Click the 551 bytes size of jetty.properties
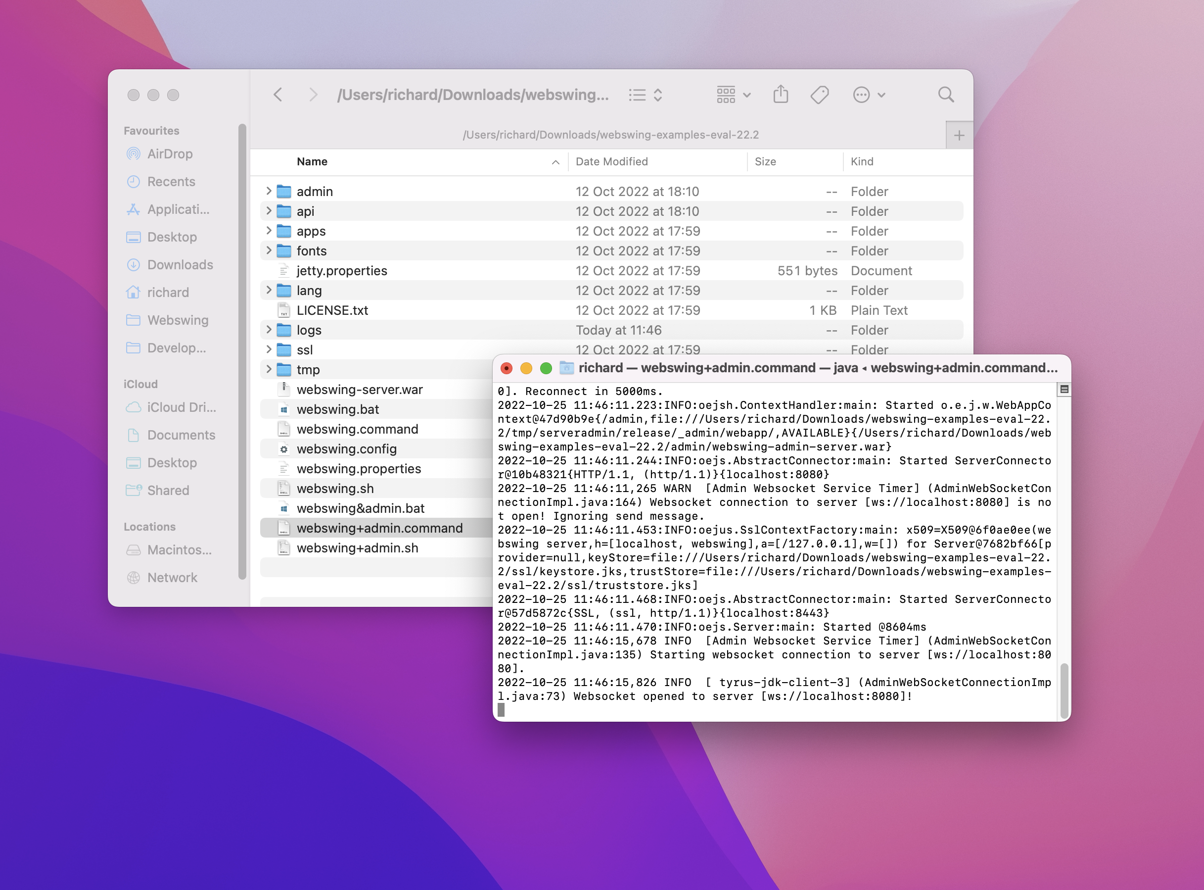 click(x=807, y=270)
